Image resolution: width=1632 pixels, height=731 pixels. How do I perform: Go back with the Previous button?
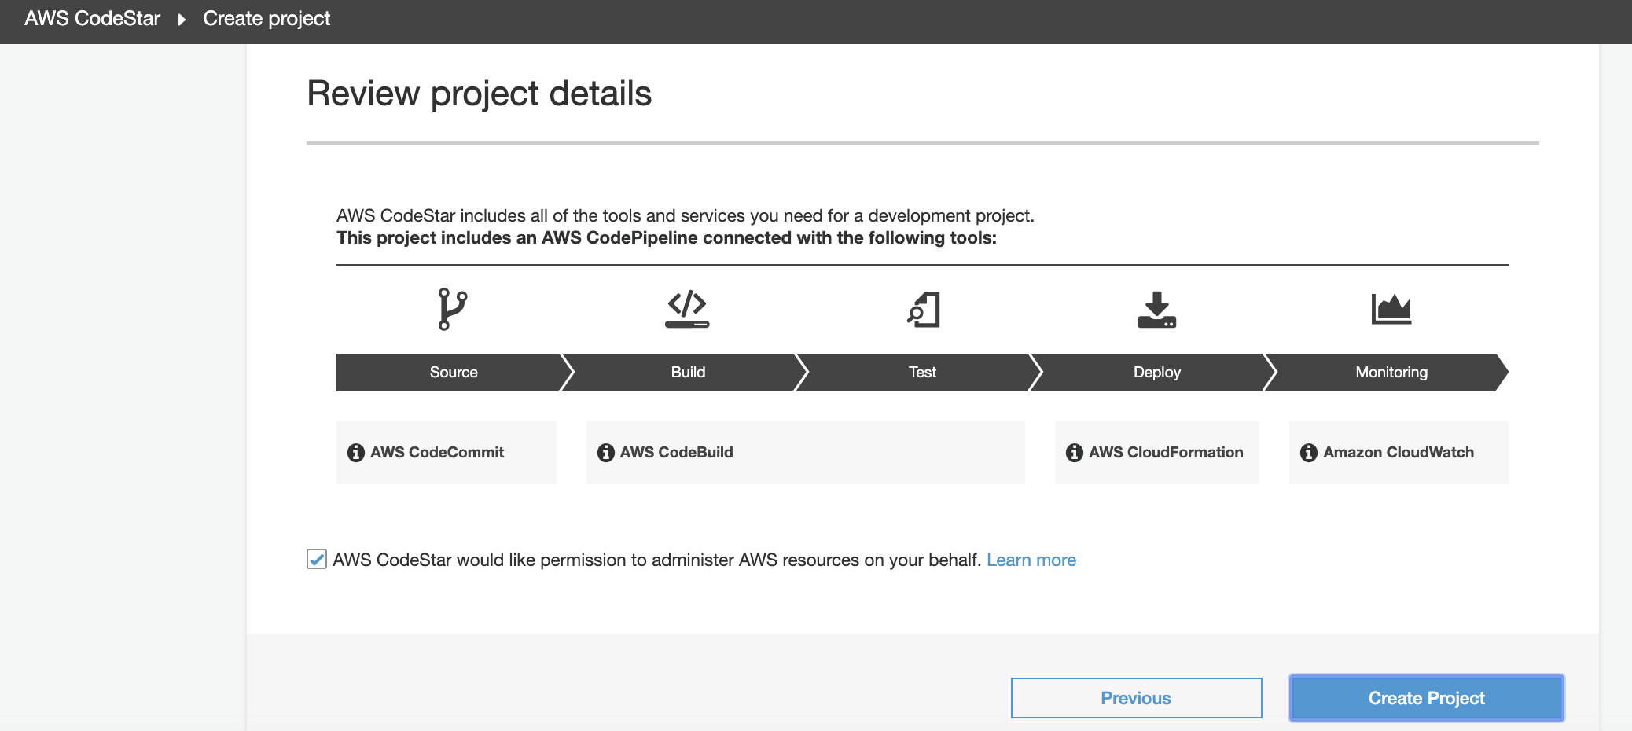pyautogui.click(x=1136, y=698)
